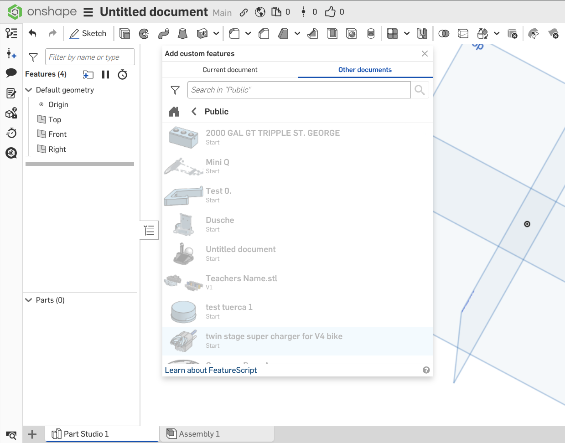
Task: Select the Revolve tool icon
Action: pos(144,33)
